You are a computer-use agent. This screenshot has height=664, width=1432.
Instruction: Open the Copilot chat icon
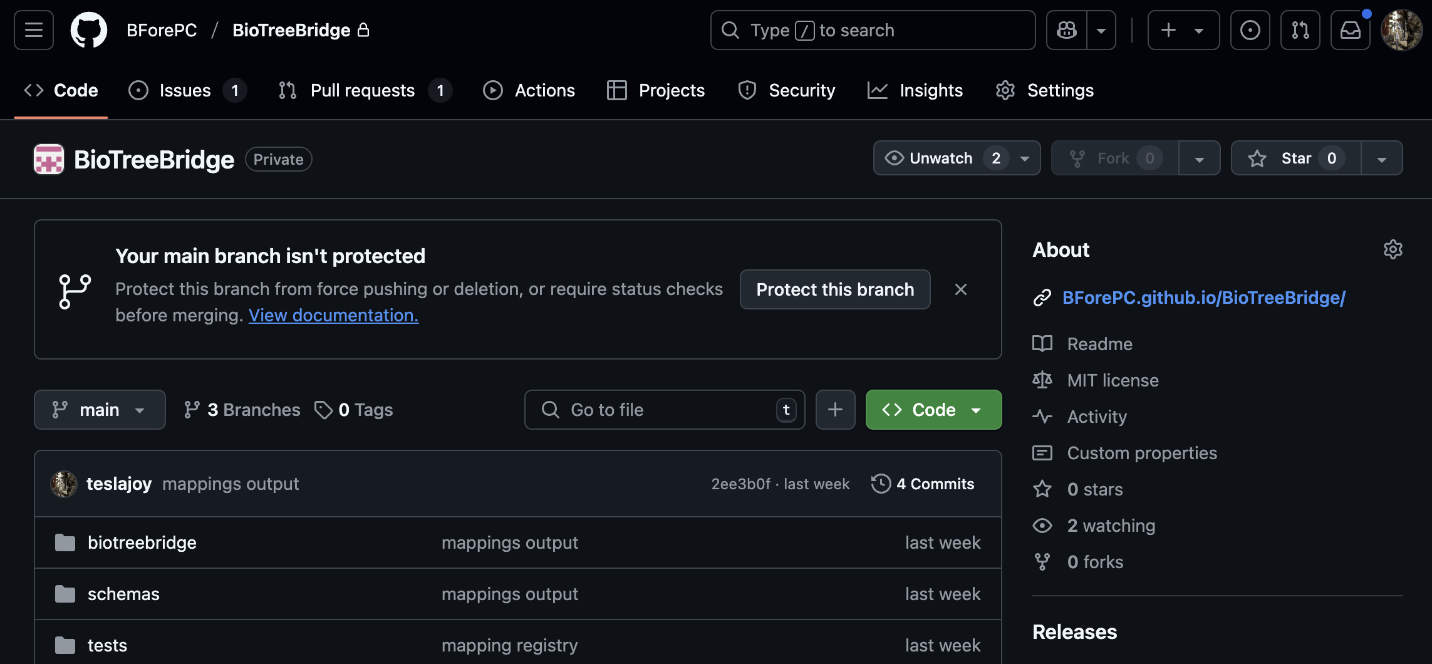pos(1067,30)
